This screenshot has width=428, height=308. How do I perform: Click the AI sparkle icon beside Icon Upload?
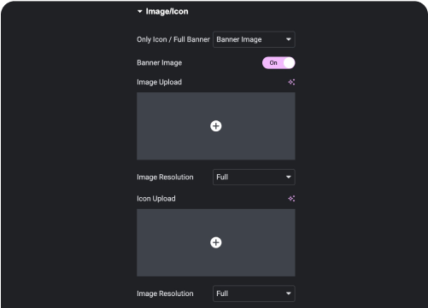coord(291,199)
